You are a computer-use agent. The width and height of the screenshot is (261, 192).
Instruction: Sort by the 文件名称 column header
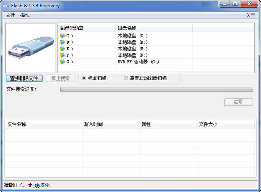click(x=44, y=124)
